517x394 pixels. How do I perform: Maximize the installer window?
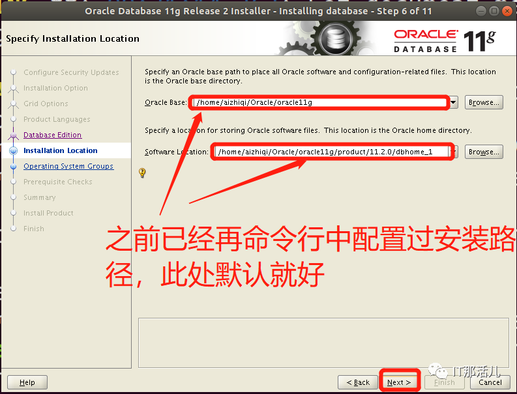[x=494, y=11]
